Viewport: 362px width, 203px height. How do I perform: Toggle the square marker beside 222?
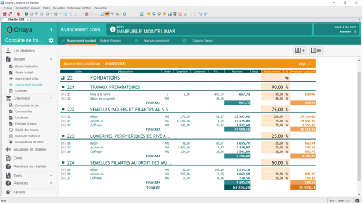pyautogui.click(x=63, y=110)
